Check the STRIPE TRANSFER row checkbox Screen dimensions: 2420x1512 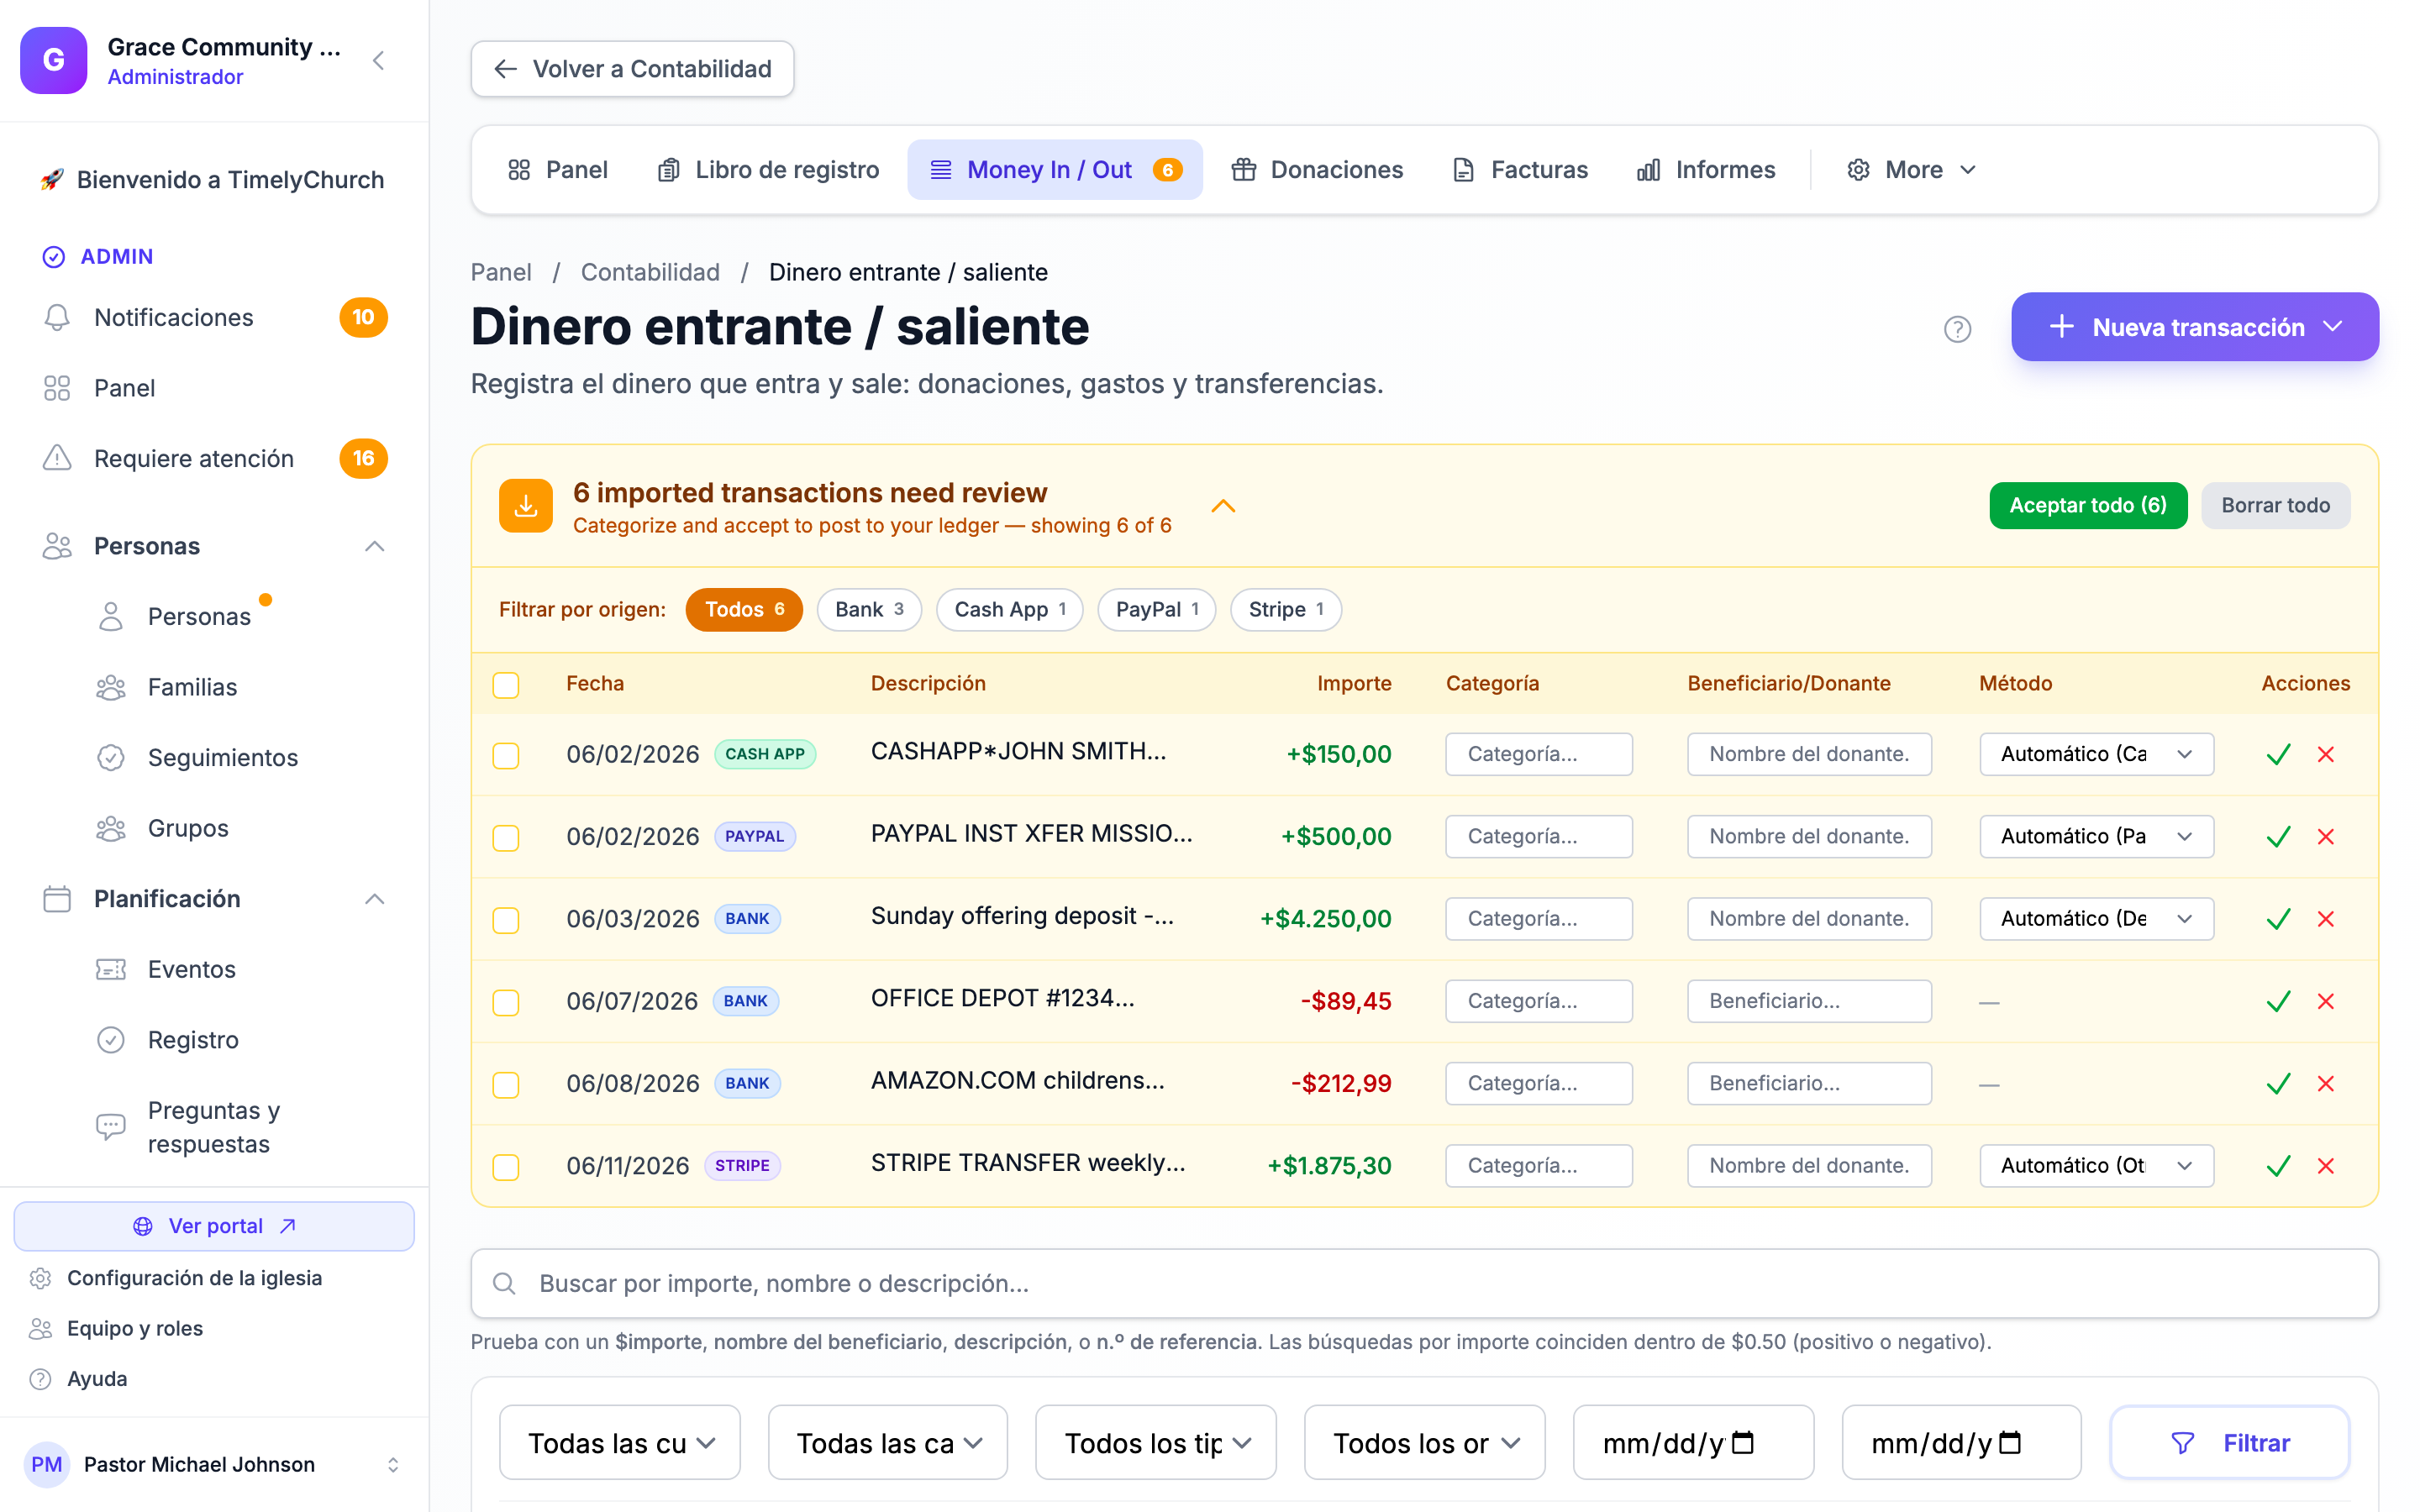[x=506, y=1167]
